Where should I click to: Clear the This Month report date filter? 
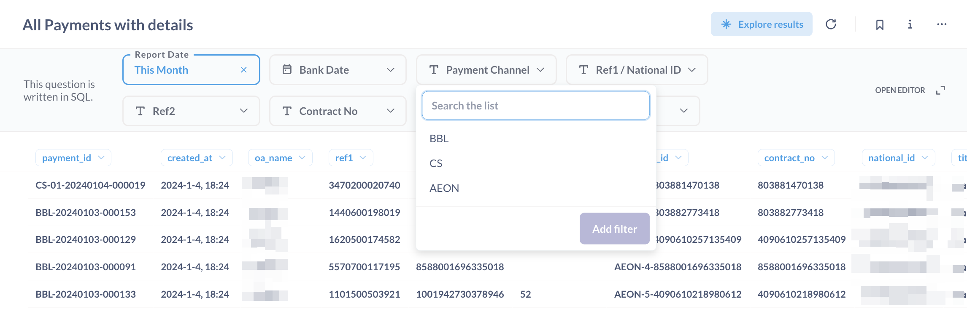pyautogui.click(x=244, y=70)
